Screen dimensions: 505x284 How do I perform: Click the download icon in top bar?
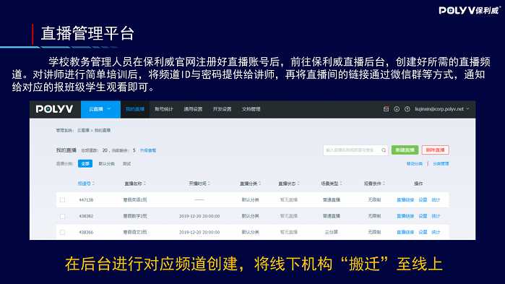click(397, 109)
